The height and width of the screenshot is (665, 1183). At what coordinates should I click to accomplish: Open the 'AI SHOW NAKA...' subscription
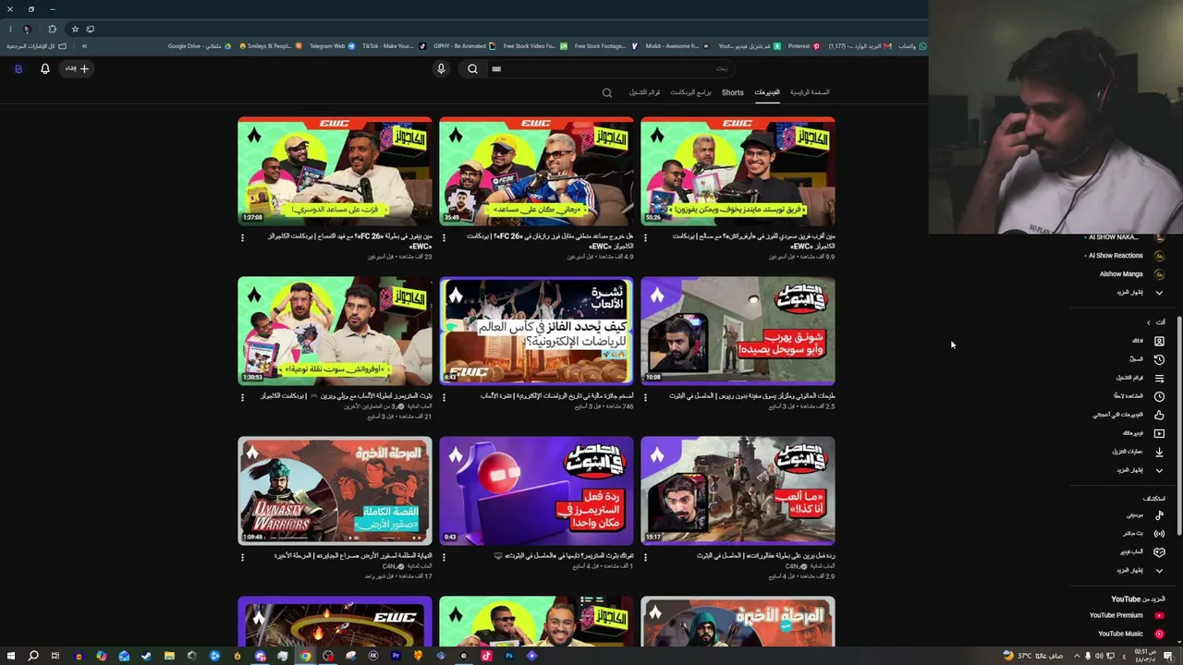coord(1123,237)
